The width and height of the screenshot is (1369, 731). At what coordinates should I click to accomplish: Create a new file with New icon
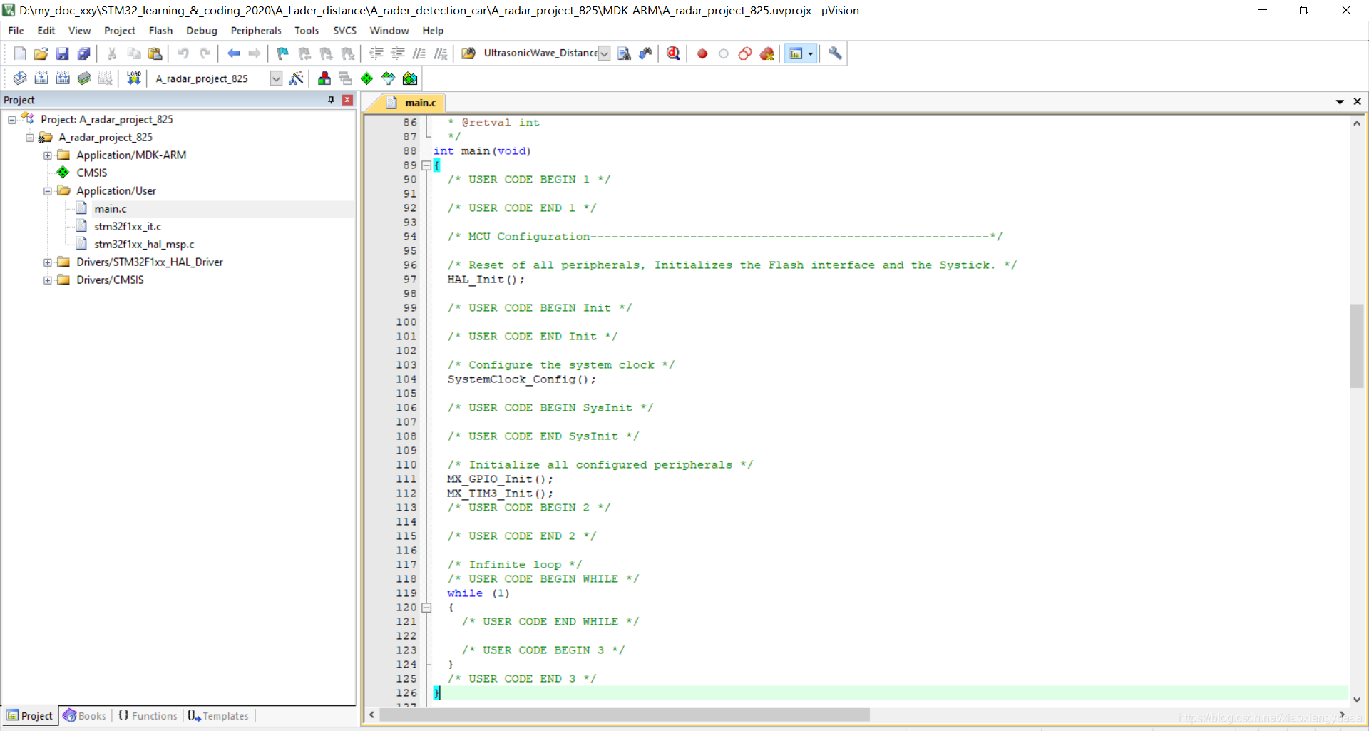[x=20, y=53]
